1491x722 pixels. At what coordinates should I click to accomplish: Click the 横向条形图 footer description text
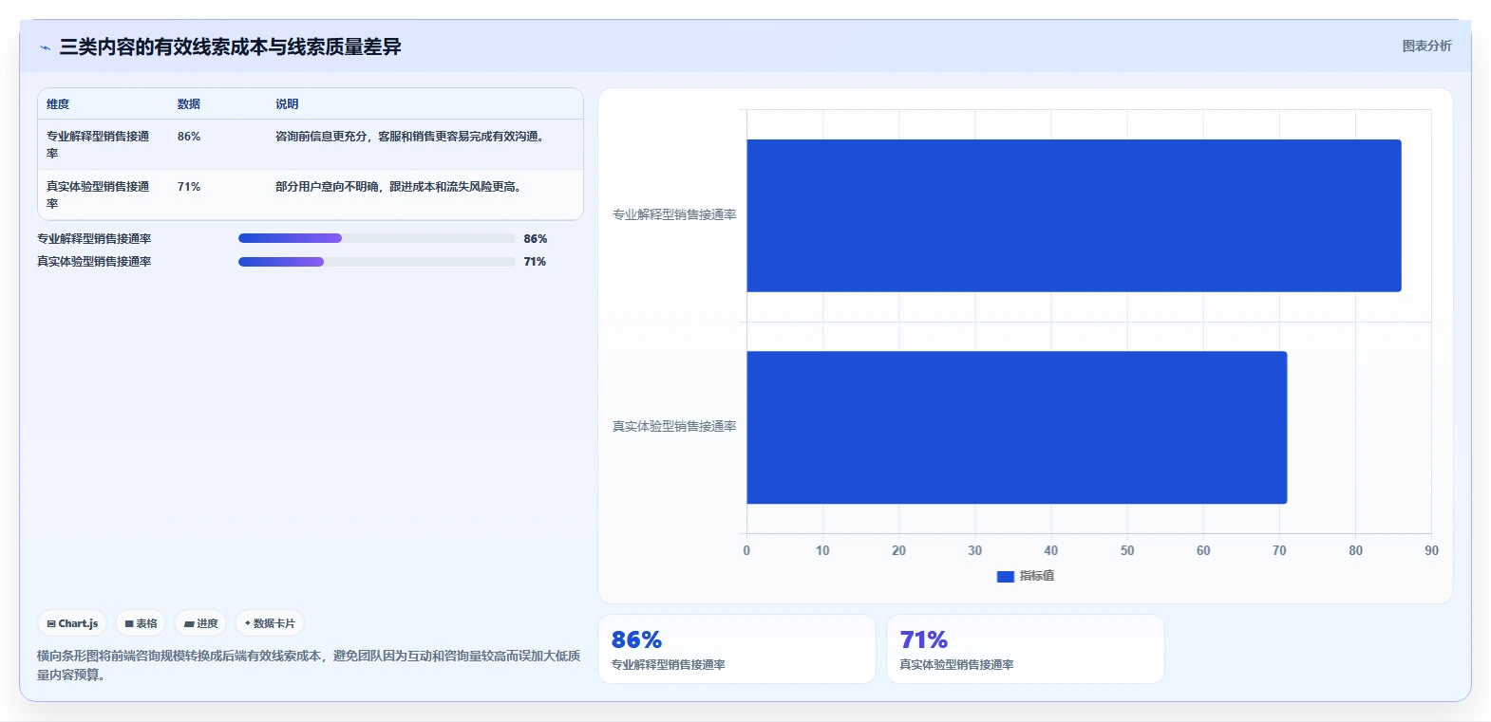tap(309, 665)
